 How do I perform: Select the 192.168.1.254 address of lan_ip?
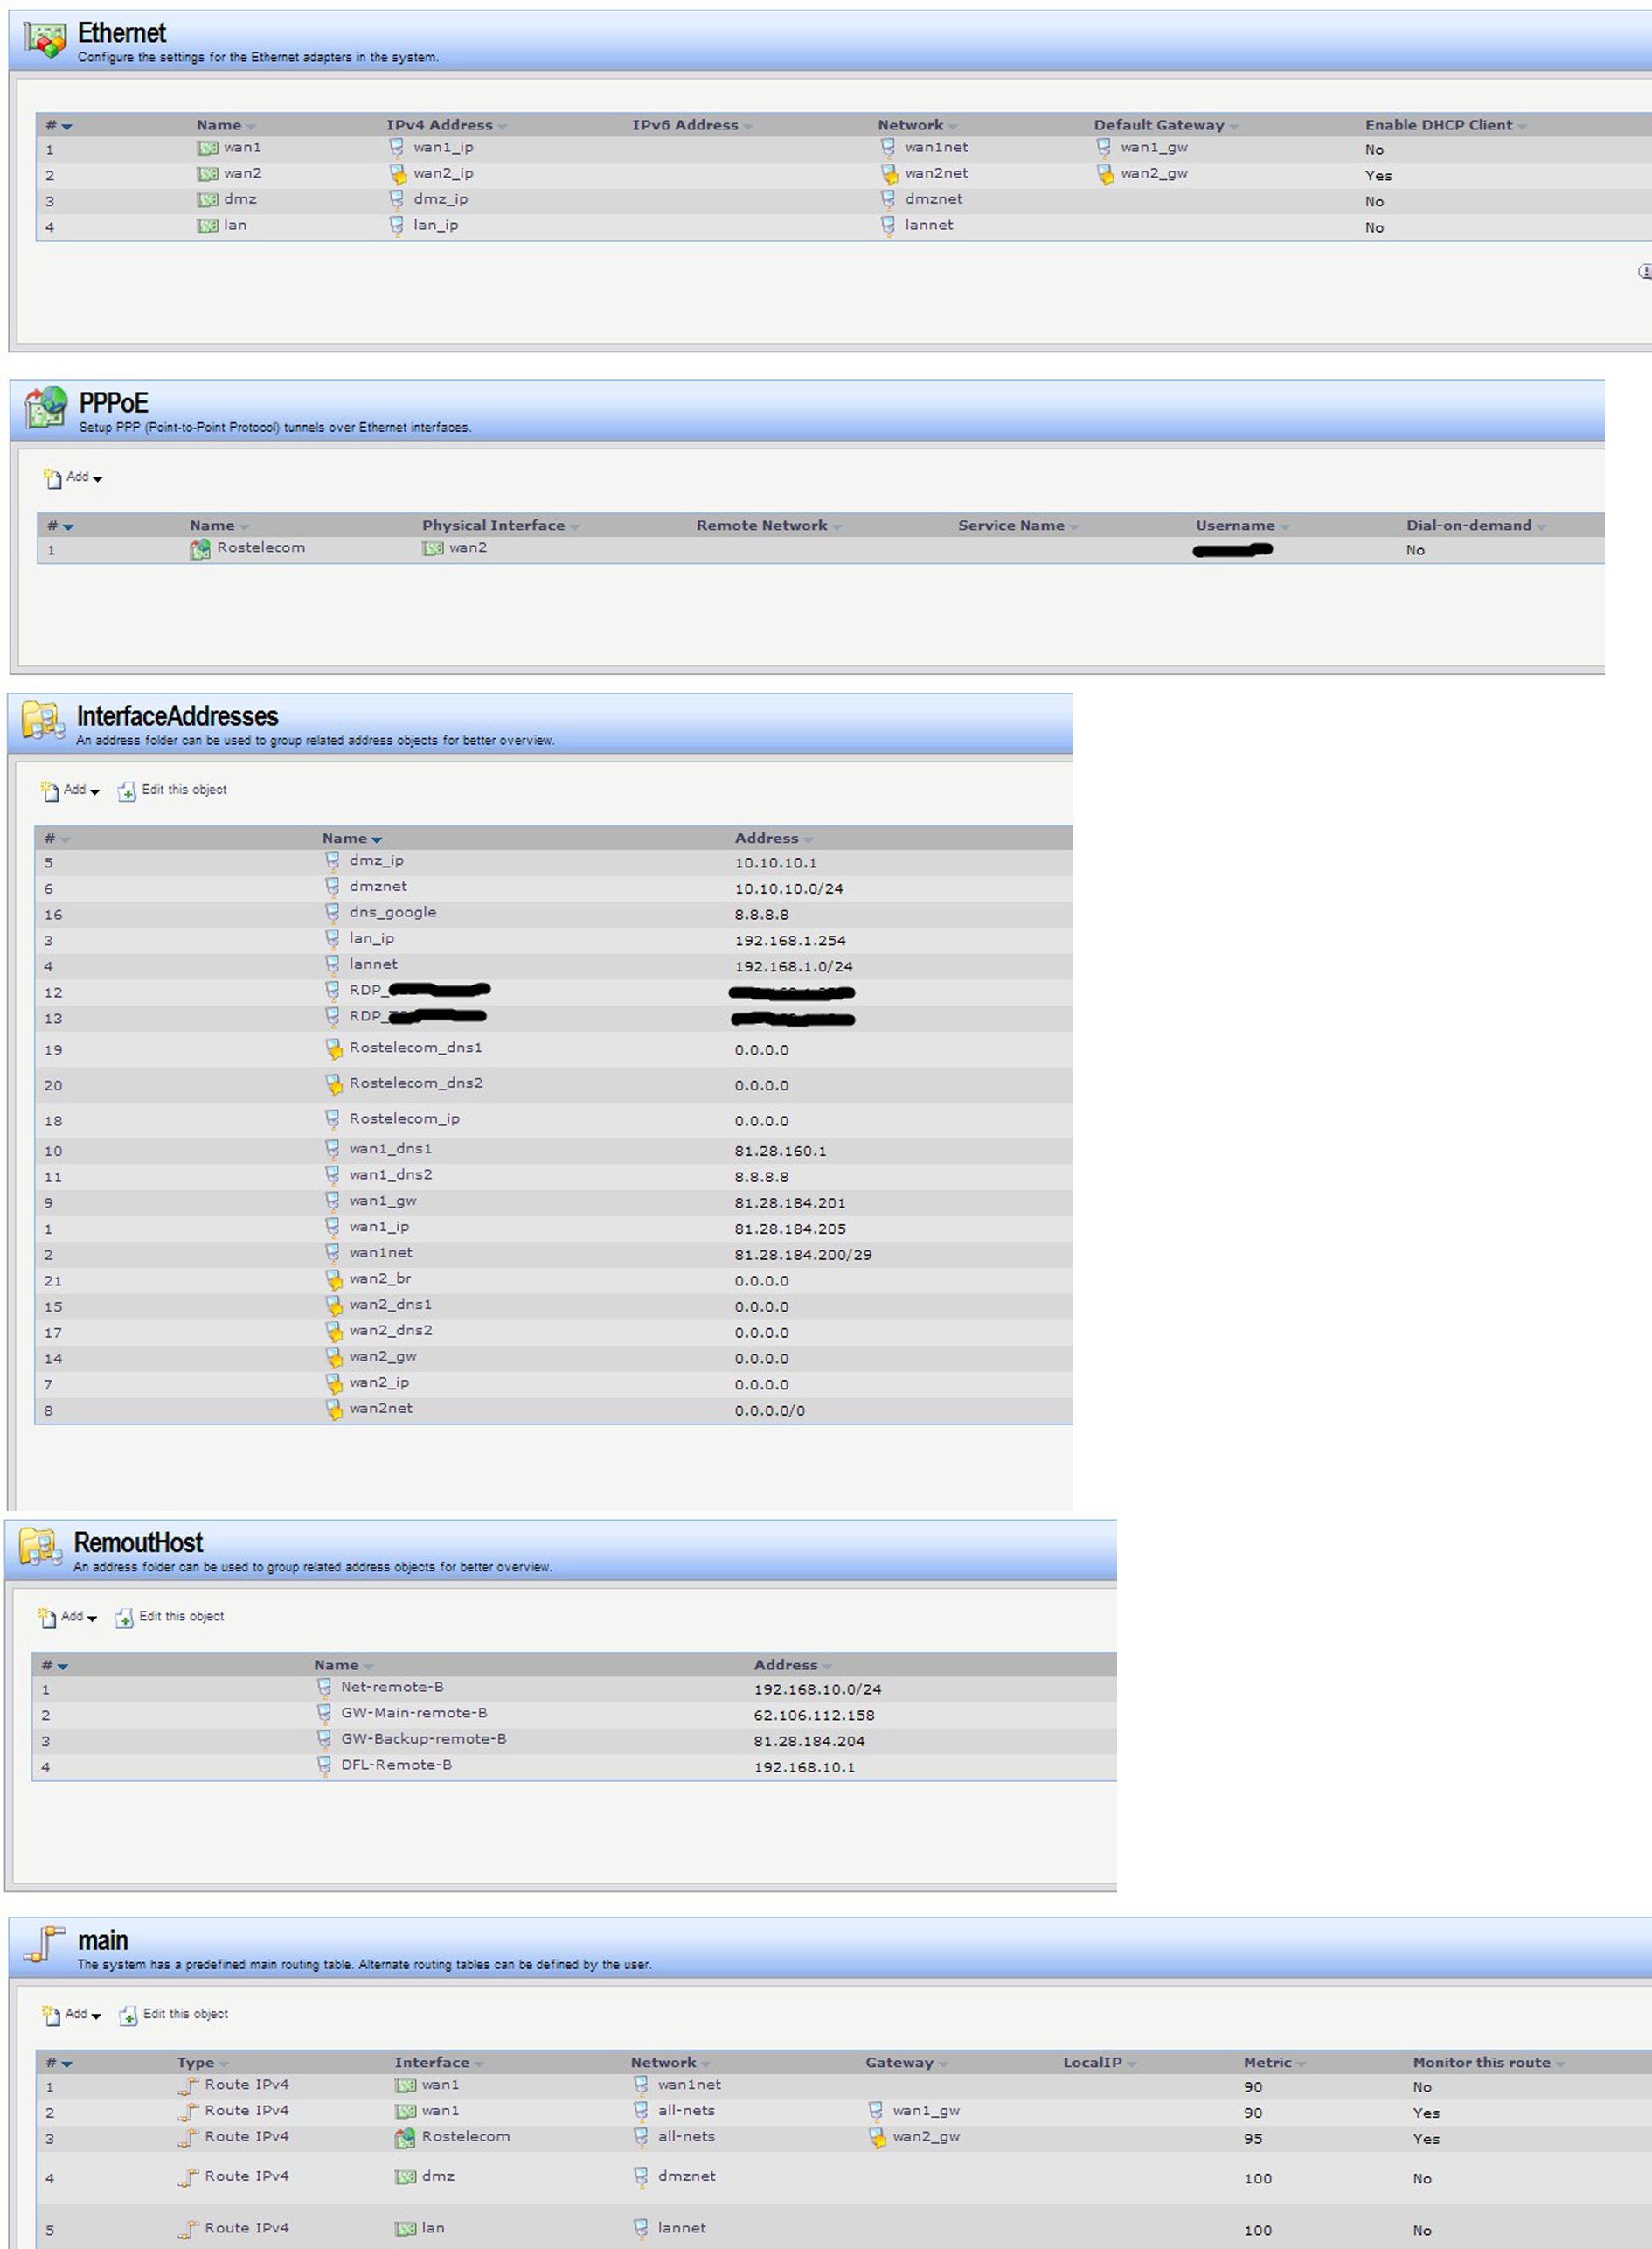(x=790, y=942)
